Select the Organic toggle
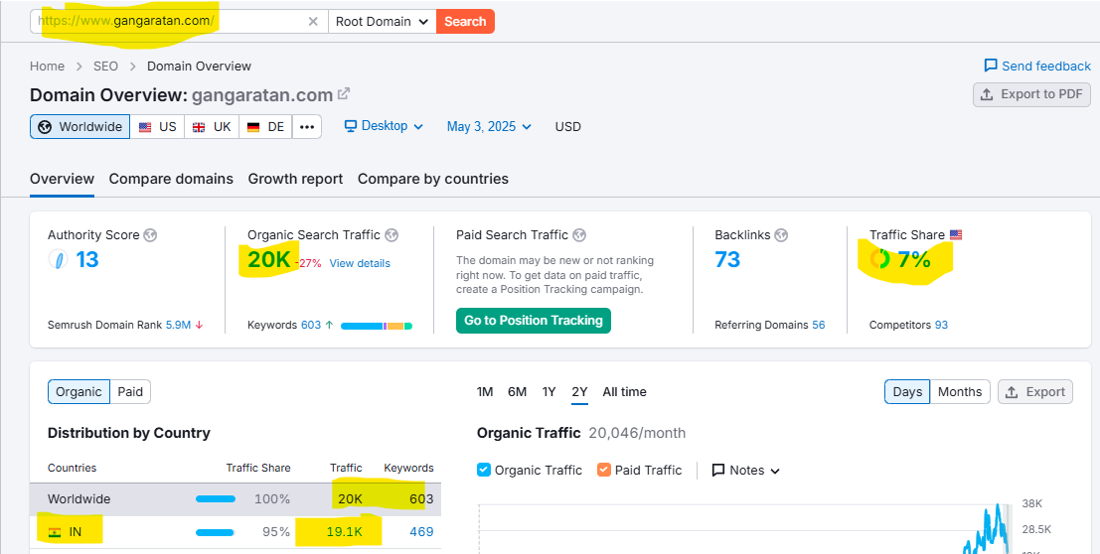 (79, 392)
